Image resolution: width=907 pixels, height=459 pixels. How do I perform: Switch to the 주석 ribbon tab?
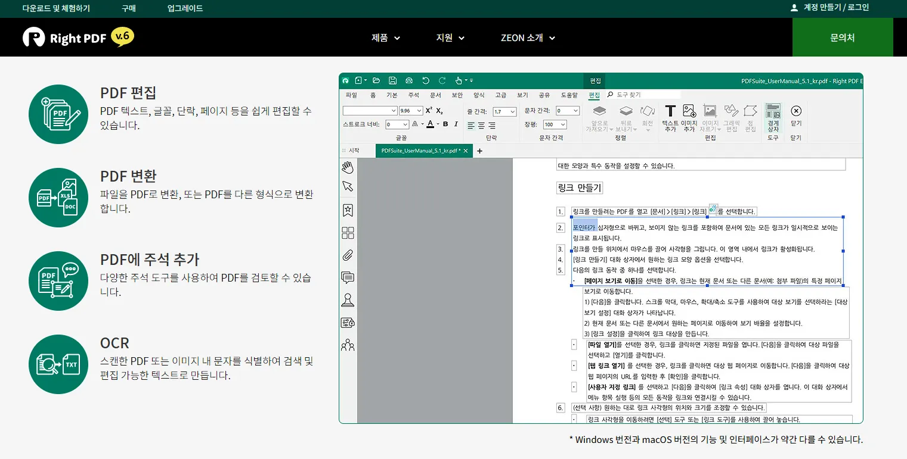pos(413,95)
